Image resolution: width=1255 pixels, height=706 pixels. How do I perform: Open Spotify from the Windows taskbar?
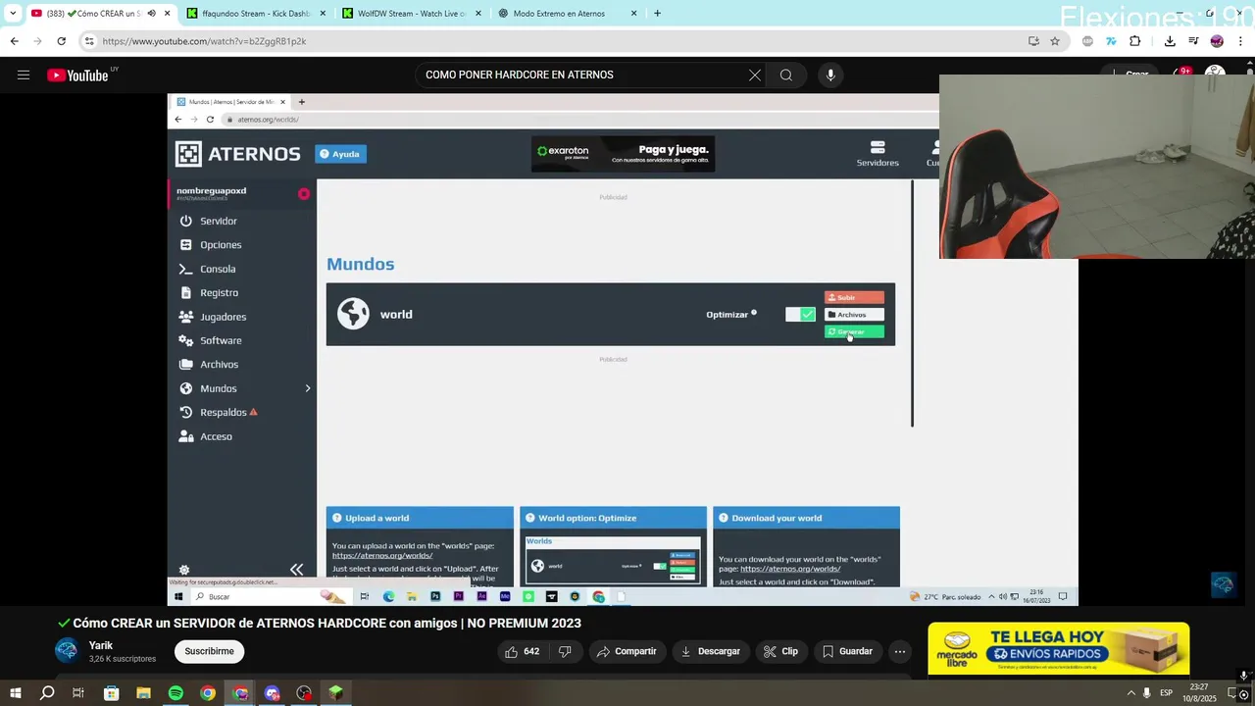176,693
